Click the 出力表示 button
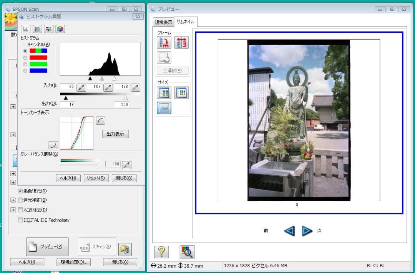Image resolution: width=415 pixels, height=273 pixels. click(x=115, y=134)
